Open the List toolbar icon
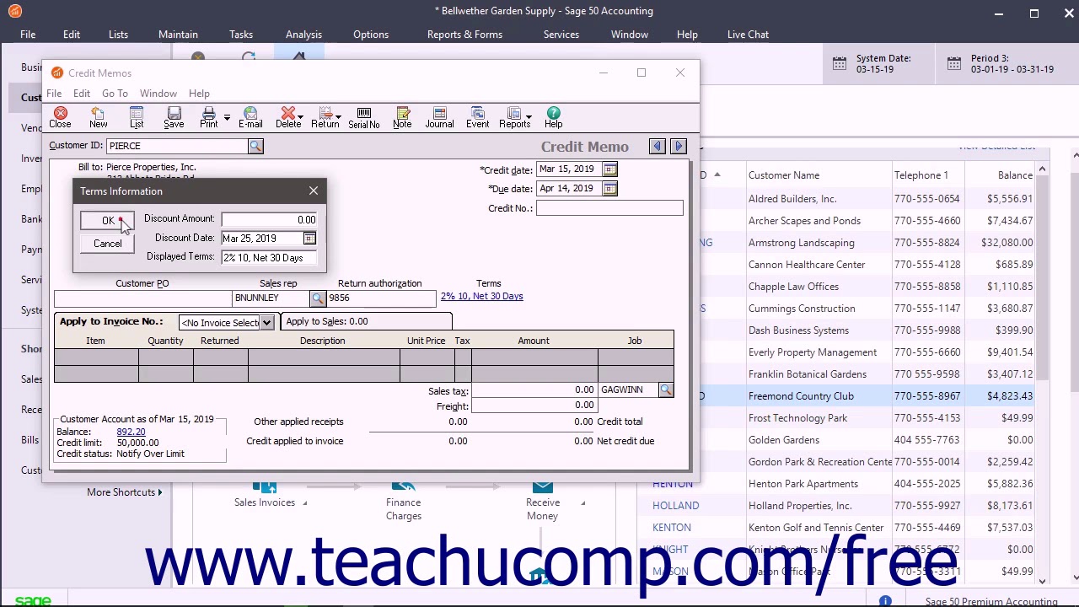Screen dimensions: 1079x607 [137, 117]
